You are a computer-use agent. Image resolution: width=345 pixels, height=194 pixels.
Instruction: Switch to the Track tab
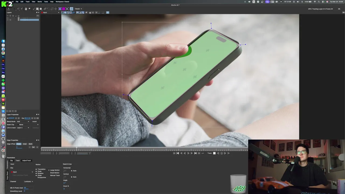18,161
